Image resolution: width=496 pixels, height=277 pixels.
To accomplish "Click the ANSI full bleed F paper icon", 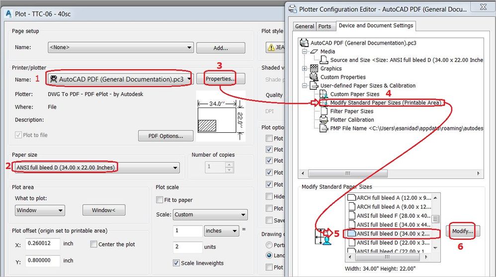I will point(352,216).
